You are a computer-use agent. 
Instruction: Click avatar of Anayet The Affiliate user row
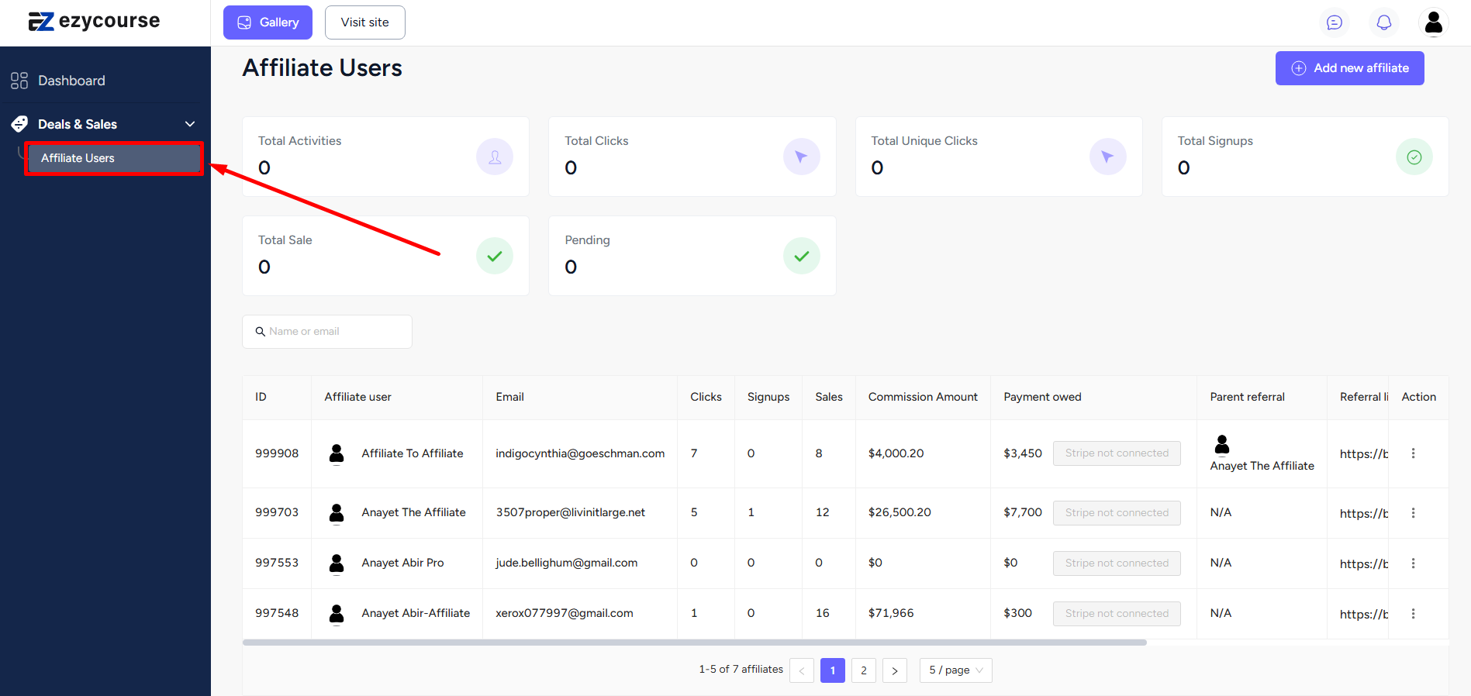[337, 513]
